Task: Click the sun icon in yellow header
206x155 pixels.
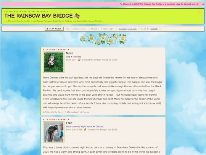Action: [x=200, y=12]
